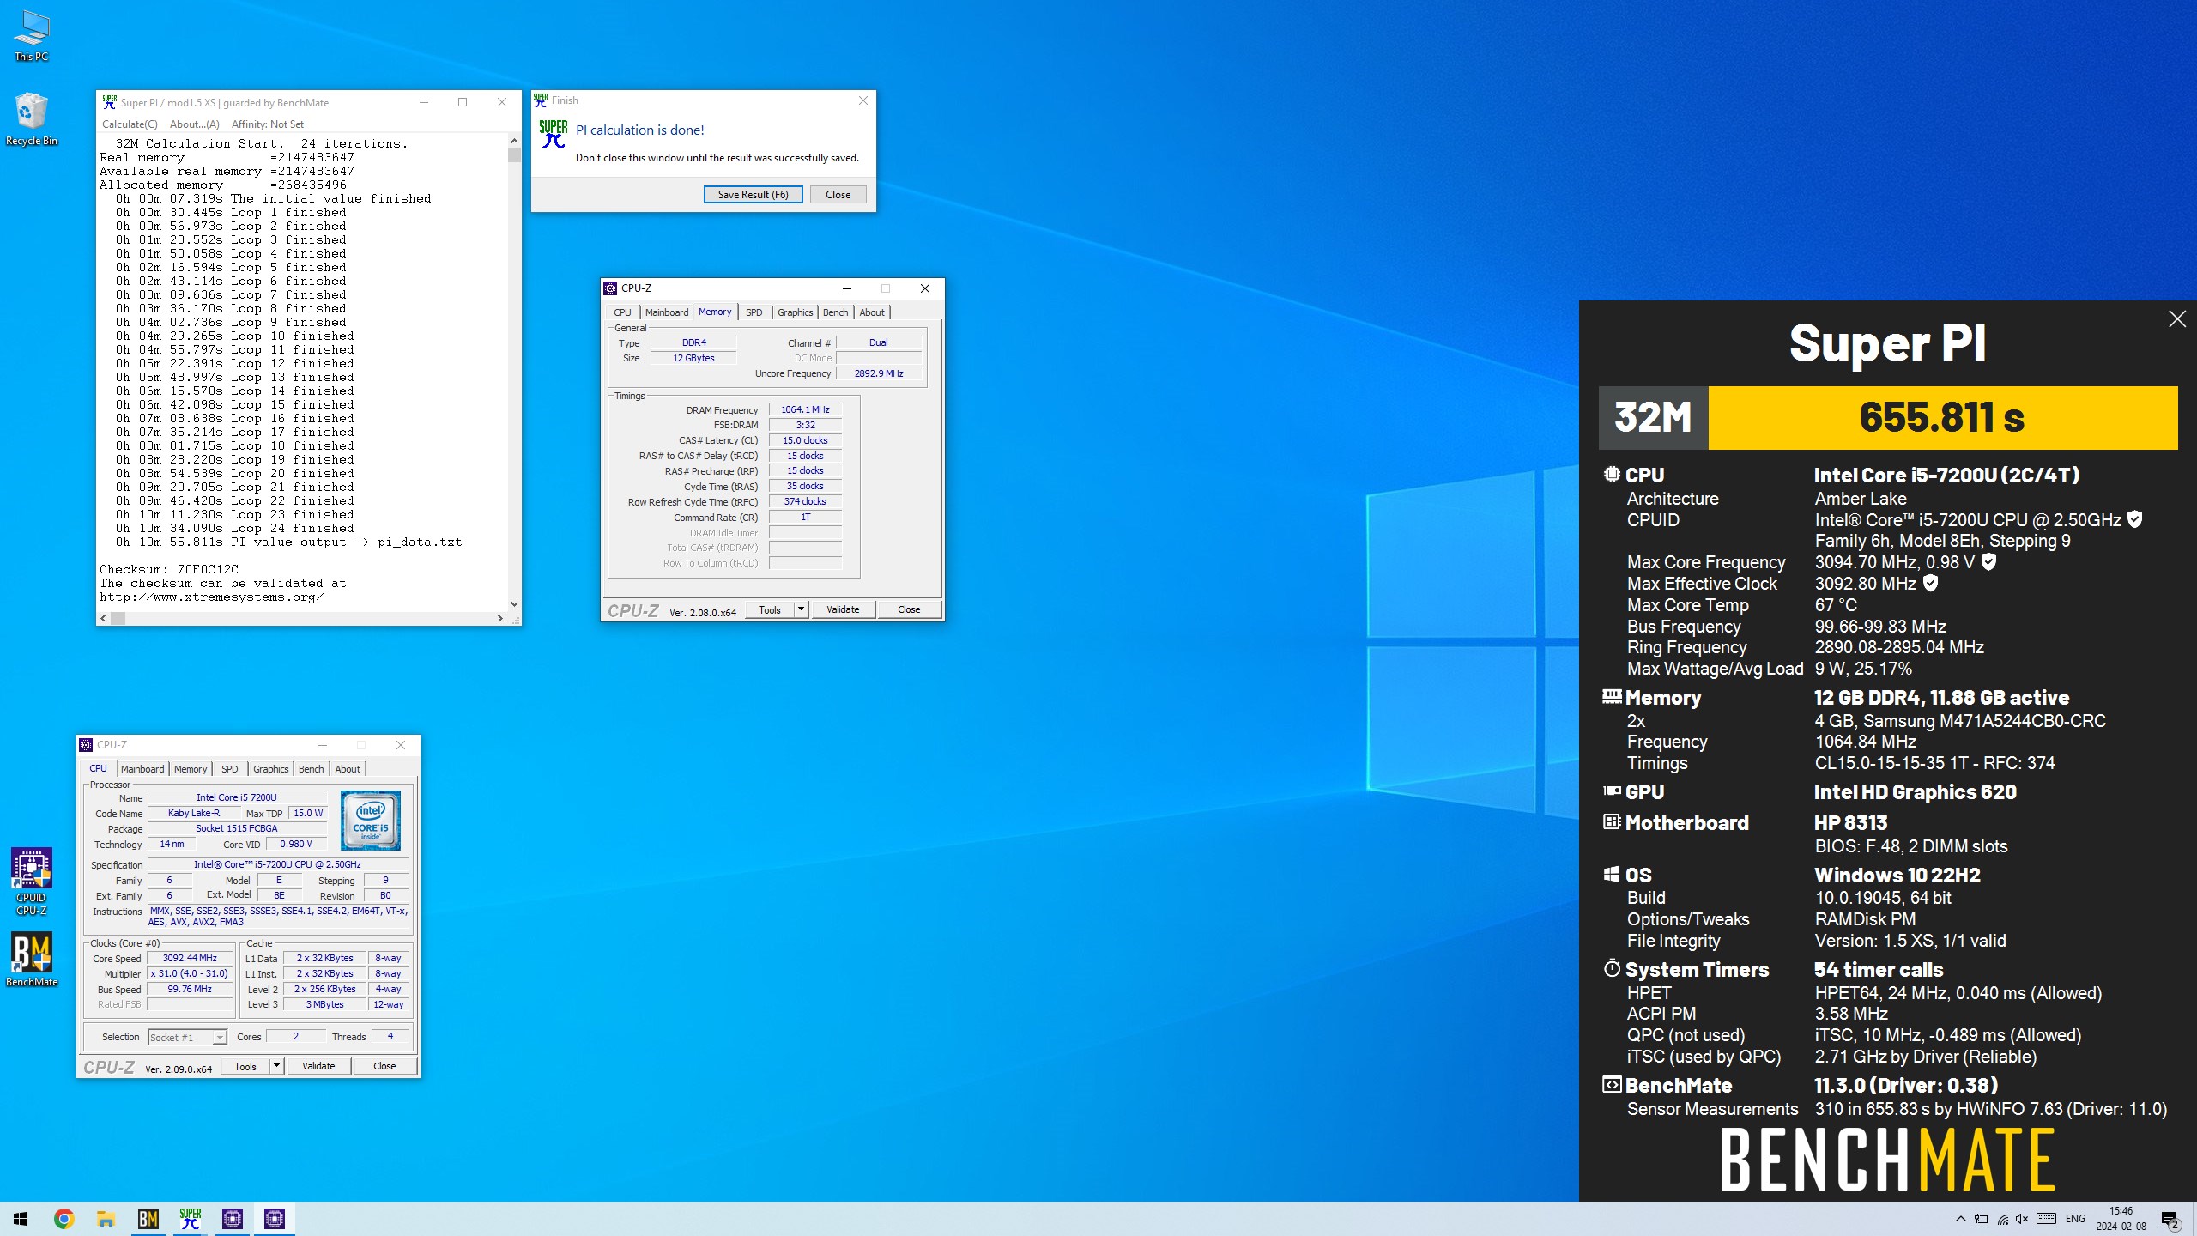
Task: Click Tools button in CPU-Z 2.09 window
Action: coord(245,1066)
